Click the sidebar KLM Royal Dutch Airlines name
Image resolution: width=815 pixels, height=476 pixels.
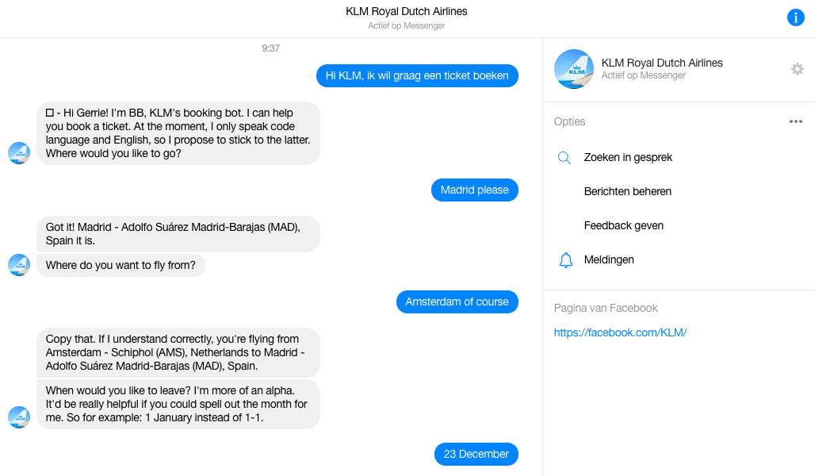click(x=662, y=63)
